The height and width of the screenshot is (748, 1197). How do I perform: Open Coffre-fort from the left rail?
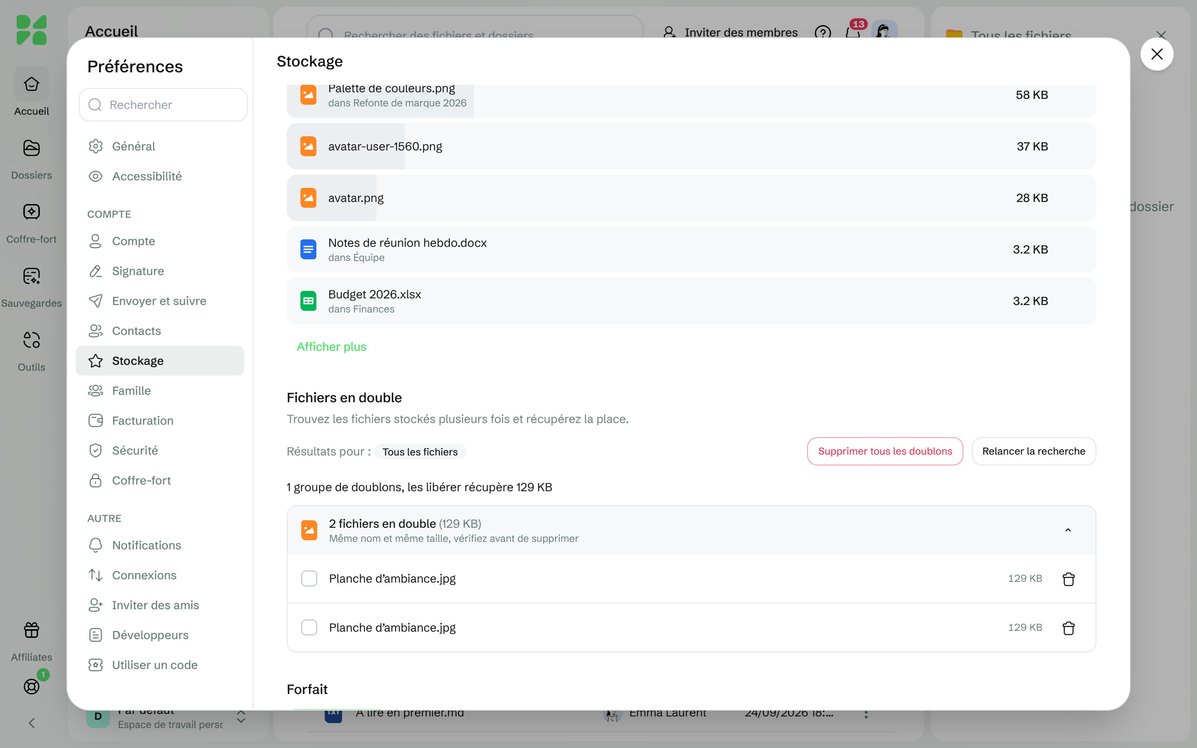tap(31, 212)
